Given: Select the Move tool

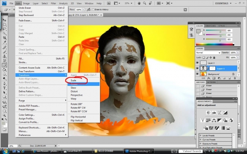Looking at the screenshot, I should [4, 20].
